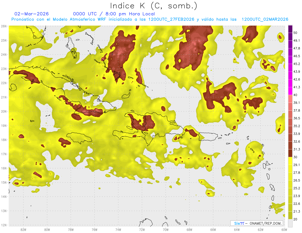Click the colorbar label "40"
The height and width of the screenshot is (233, 302).
296,95
